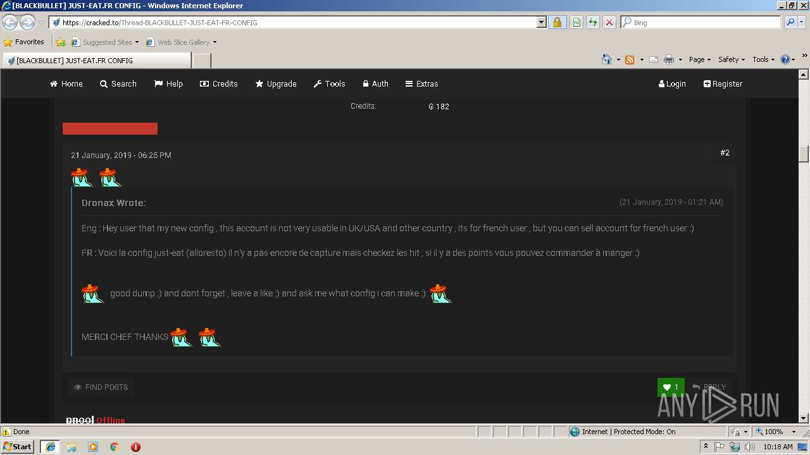Expand the Home button dropdown arrow

click(x=618, y=60)
